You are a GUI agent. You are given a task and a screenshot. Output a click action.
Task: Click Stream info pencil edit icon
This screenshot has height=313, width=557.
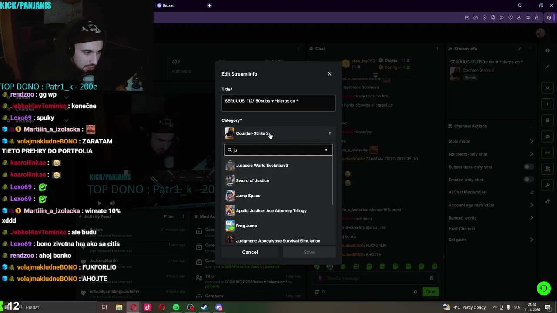519,49
